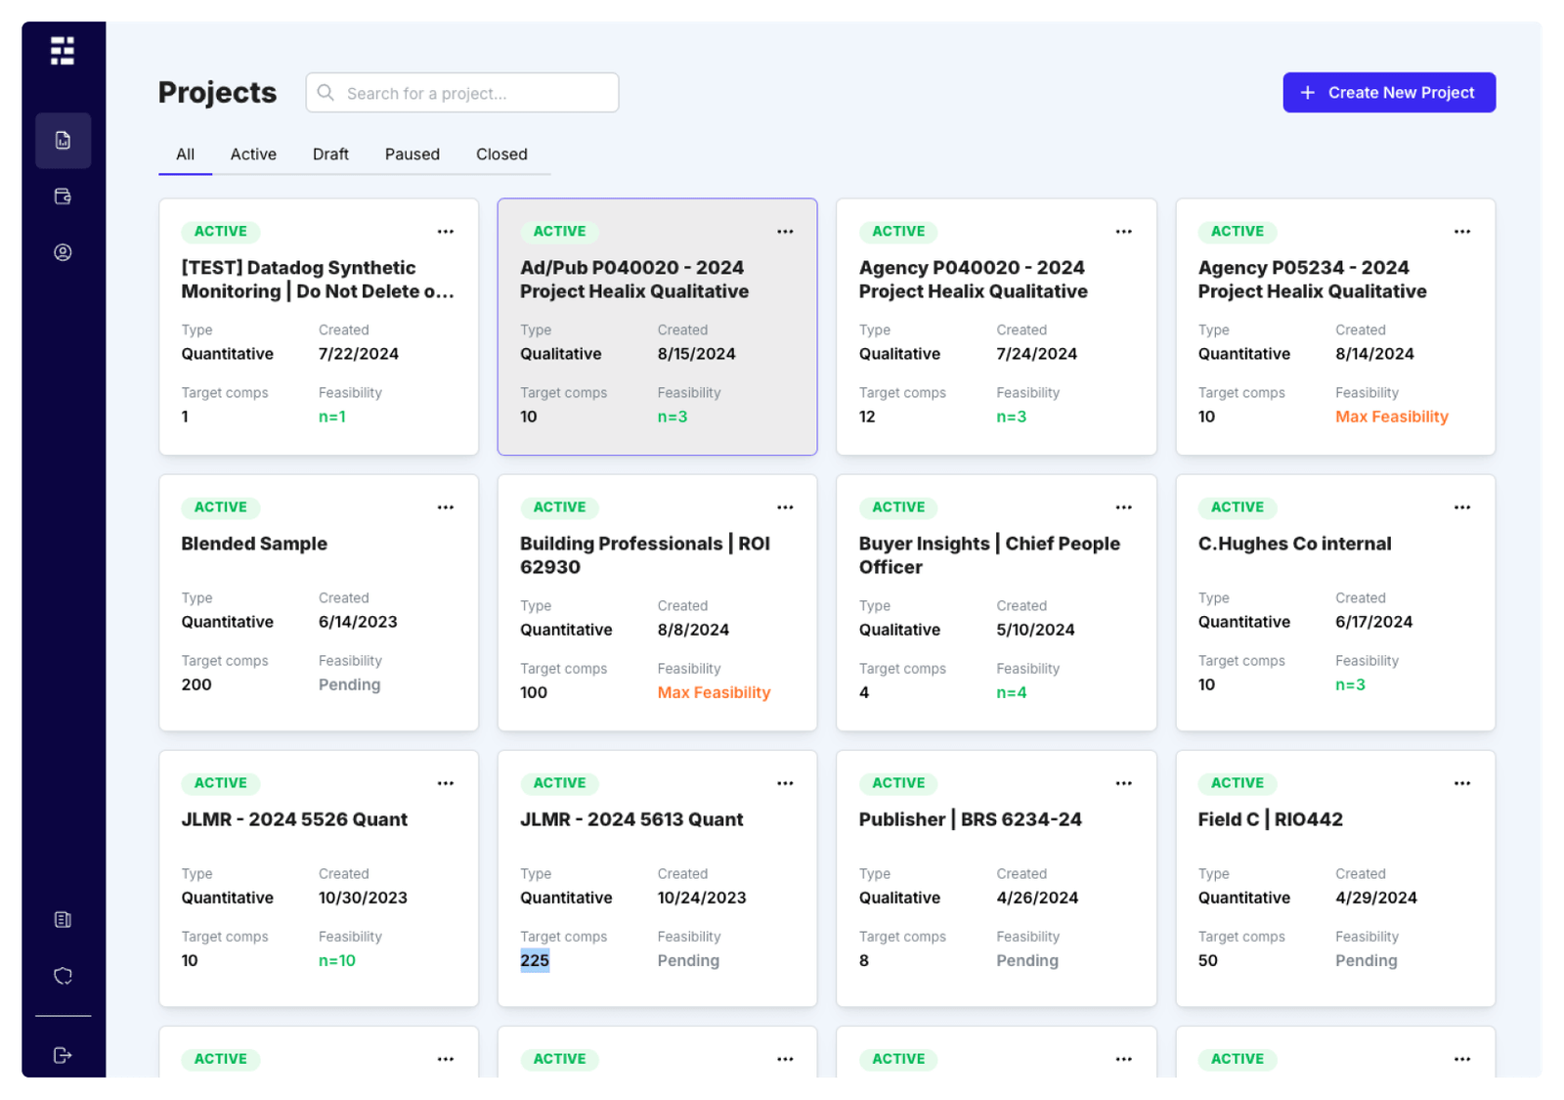Click the Projects page heading
The image size is (1564, 1100).
coord(217,92)
